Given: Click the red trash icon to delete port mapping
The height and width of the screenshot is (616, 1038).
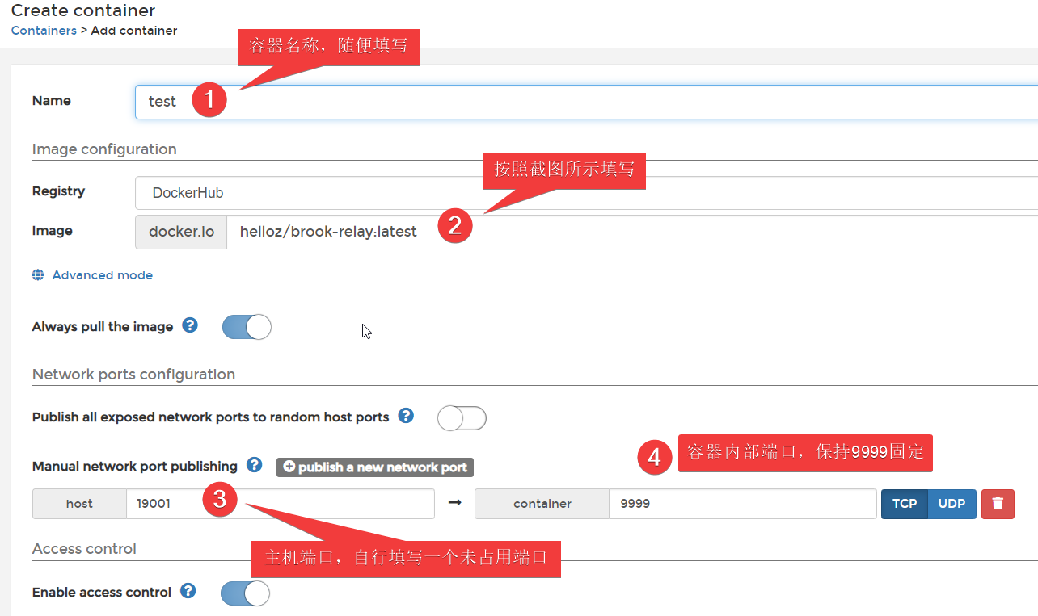Looking at the screenshot, I should [998, 504].
